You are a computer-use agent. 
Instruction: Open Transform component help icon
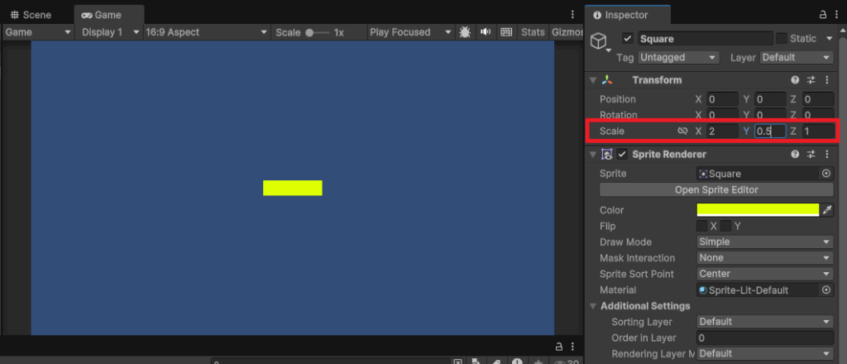[x=795, y=80]
